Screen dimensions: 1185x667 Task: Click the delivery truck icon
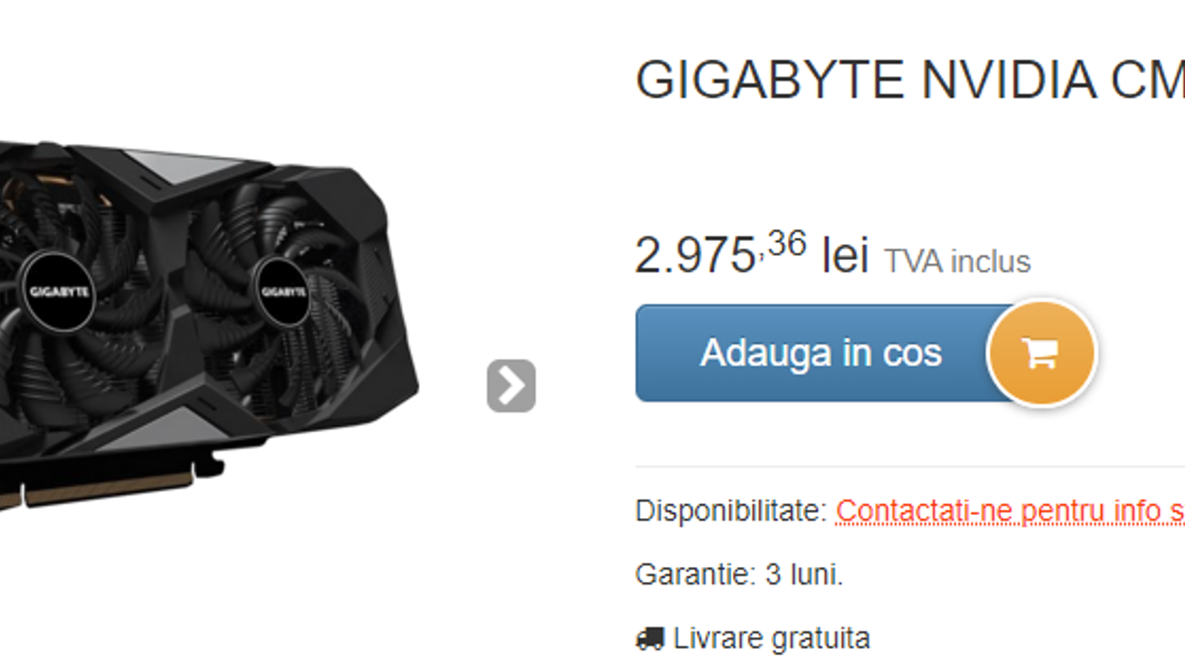pos(650,638)
